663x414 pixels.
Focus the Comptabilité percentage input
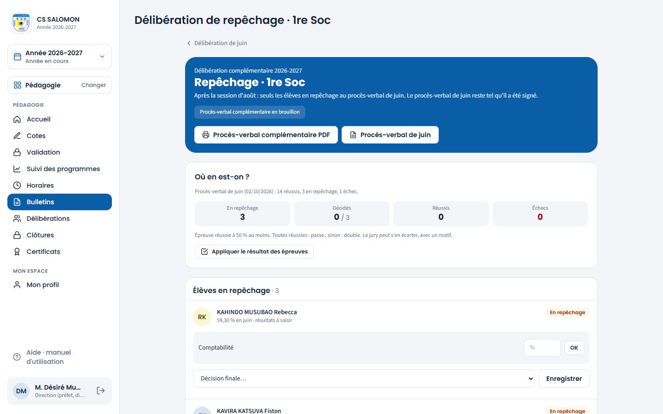(x=542, y=348)
